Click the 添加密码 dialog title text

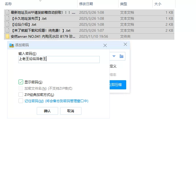(22, 45)
